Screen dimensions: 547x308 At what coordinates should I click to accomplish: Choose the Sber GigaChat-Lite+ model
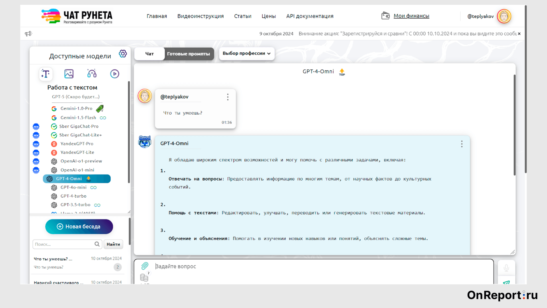tap(81, 135)
